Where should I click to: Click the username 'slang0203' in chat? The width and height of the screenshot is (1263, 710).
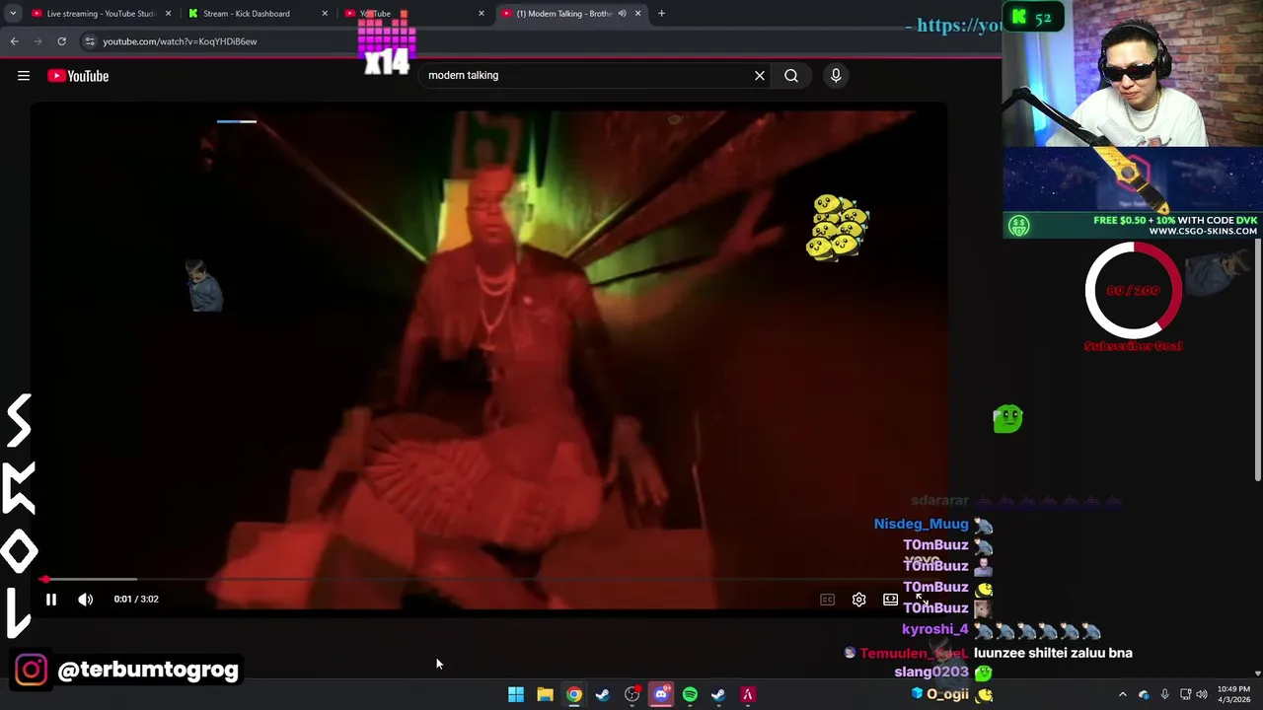pos(931,672)
